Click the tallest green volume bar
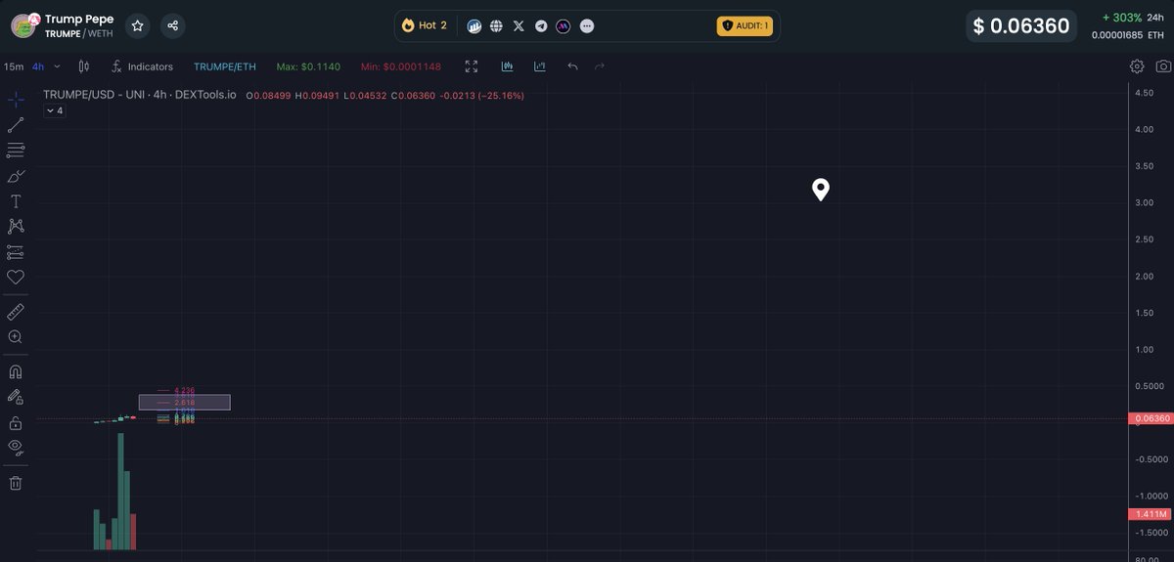Screen dimensions: 1174x562 pyautogui.click(x=121, y=491)
